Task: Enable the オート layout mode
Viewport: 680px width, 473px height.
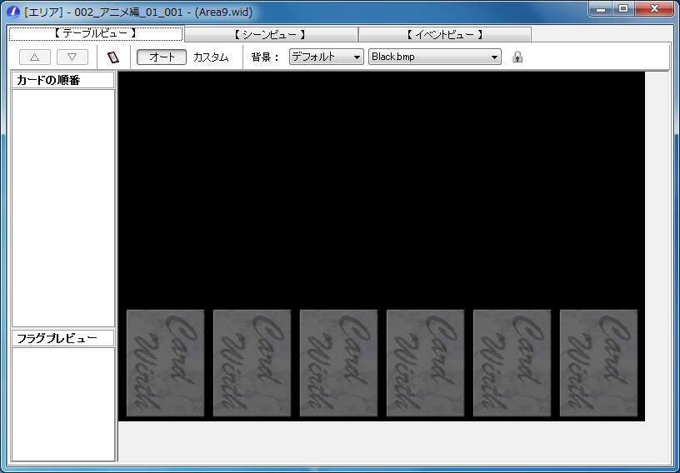Action: [162, 57]
